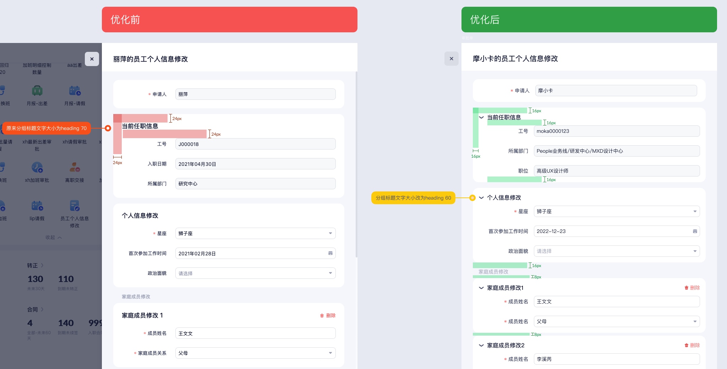Open calendar icon in 2021年02月28日 field

click(x=330, y=253)
